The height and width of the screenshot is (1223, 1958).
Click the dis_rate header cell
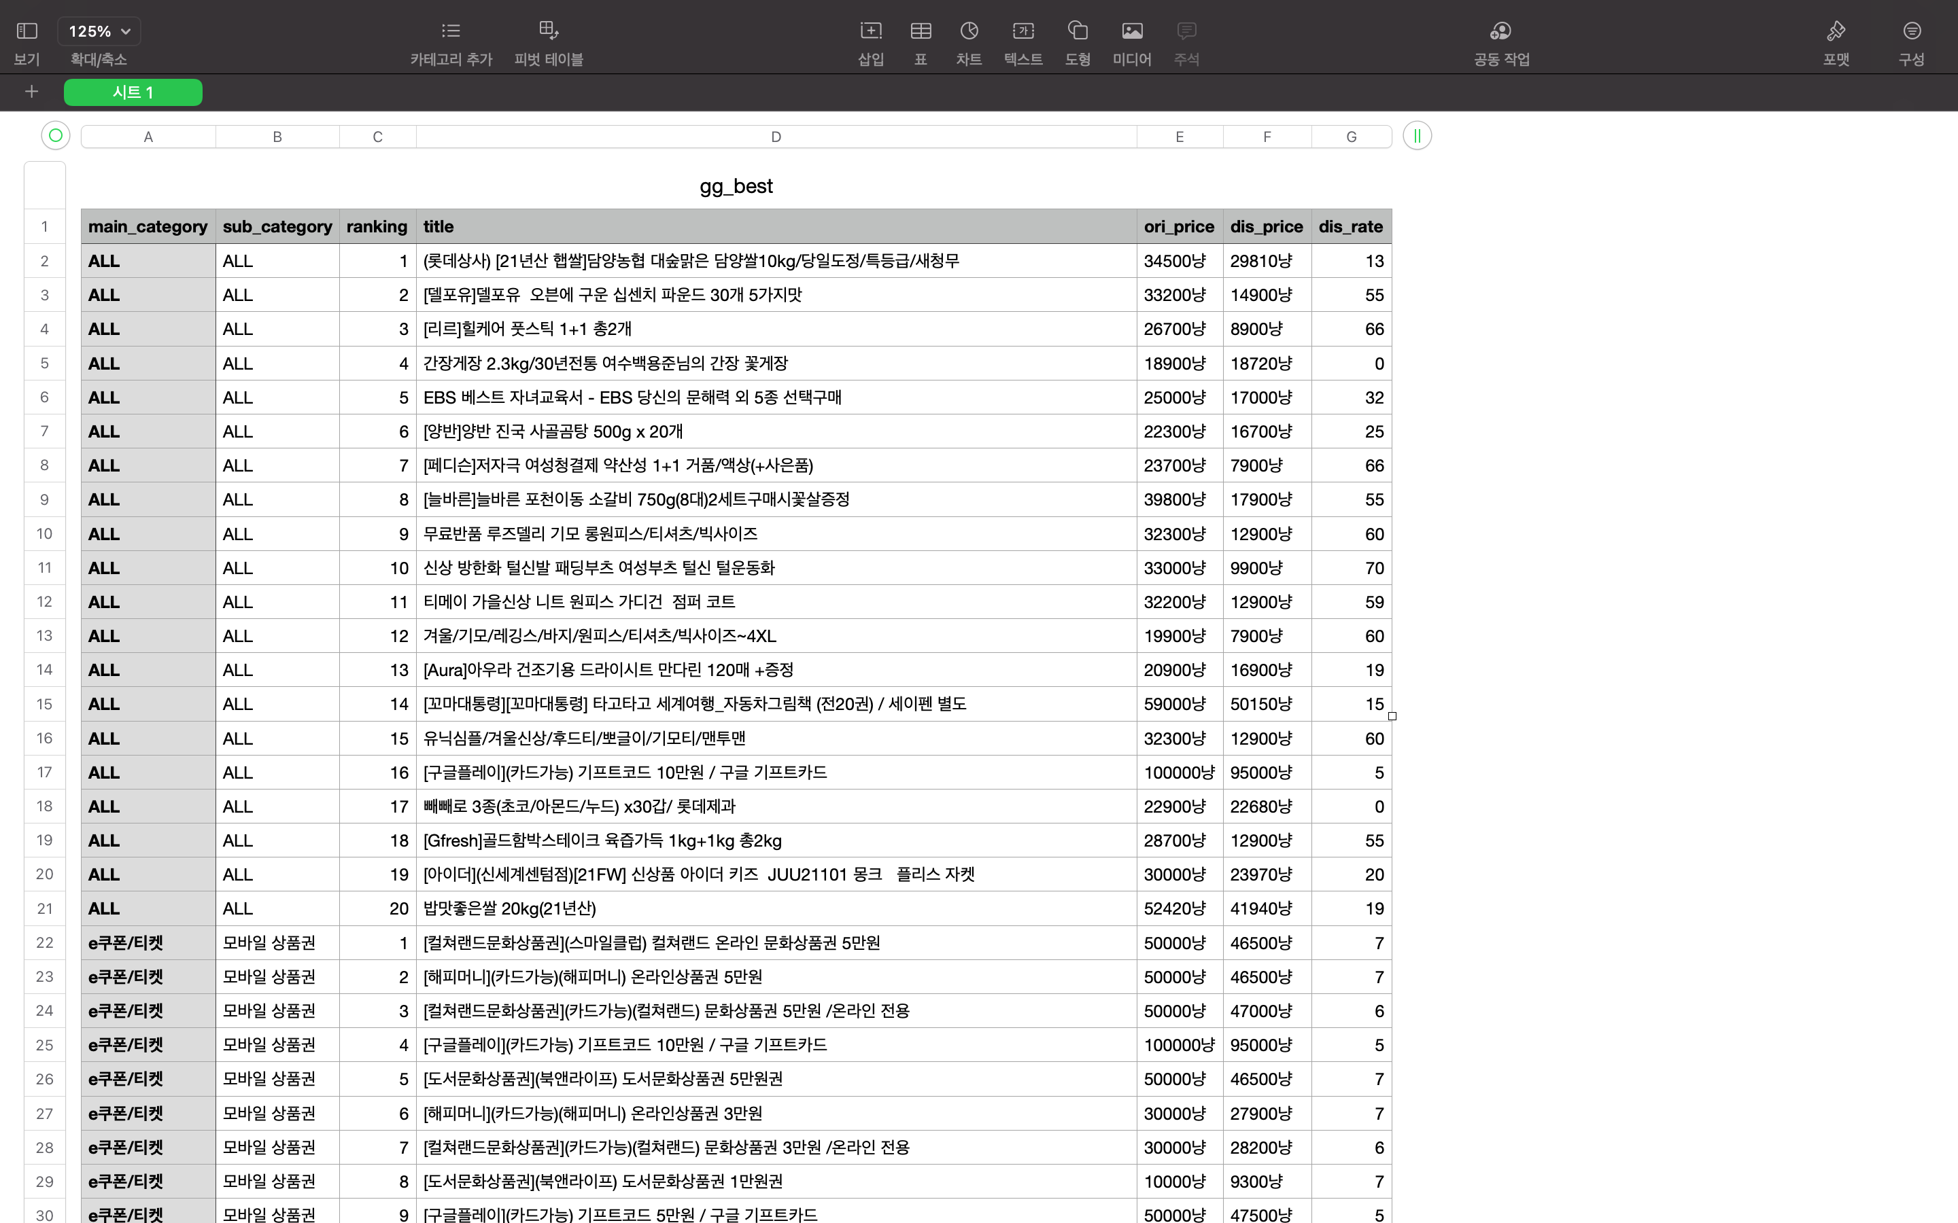(x=1351, y=226)
